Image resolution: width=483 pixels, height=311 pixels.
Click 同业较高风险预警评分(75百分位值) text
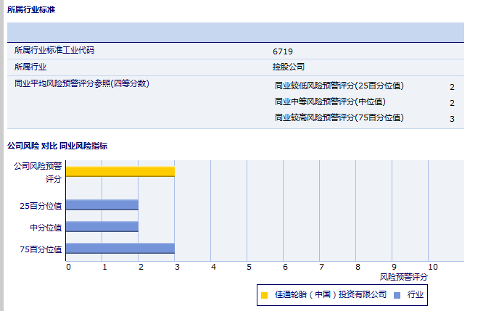339,118
